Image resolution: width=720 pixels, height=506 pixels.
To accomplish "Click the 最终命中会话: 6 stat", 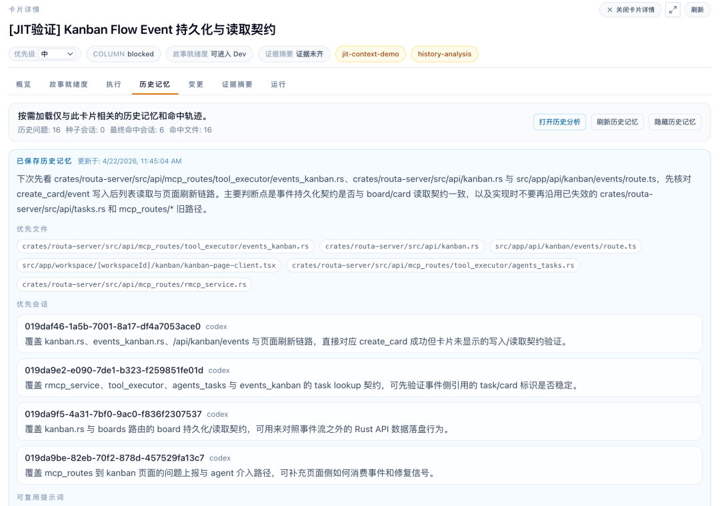I will click(137, 130).
